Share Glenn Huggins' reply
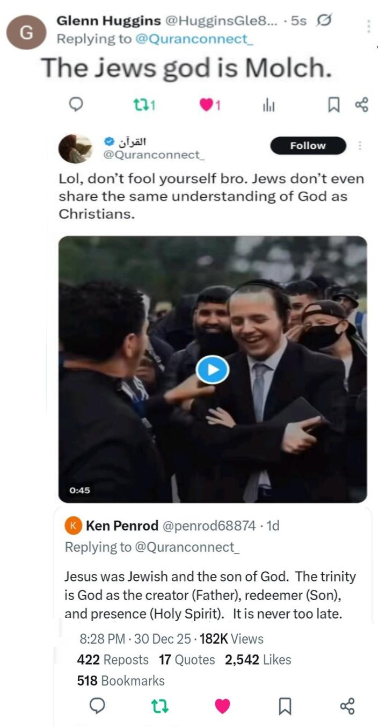This screenshot has width=379, height=727. 362,105
